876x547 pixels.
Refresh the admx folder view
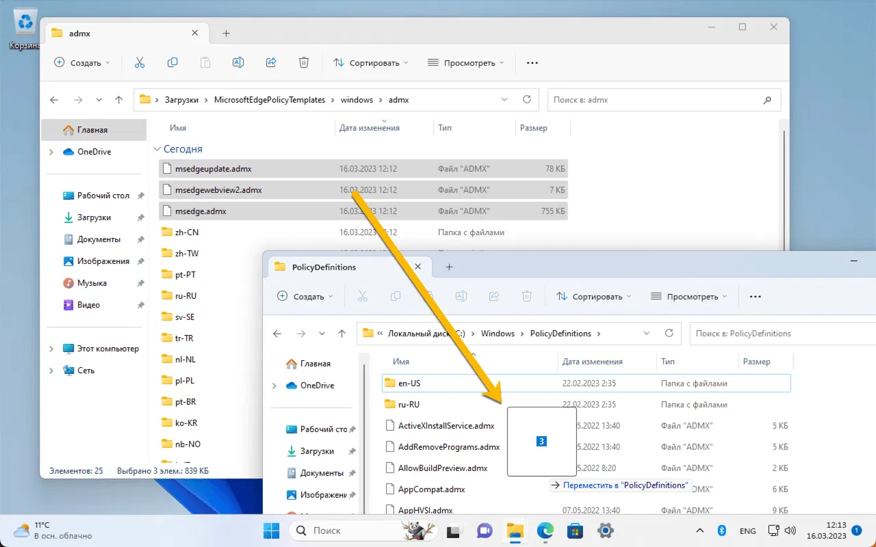(x=527, y=100)
